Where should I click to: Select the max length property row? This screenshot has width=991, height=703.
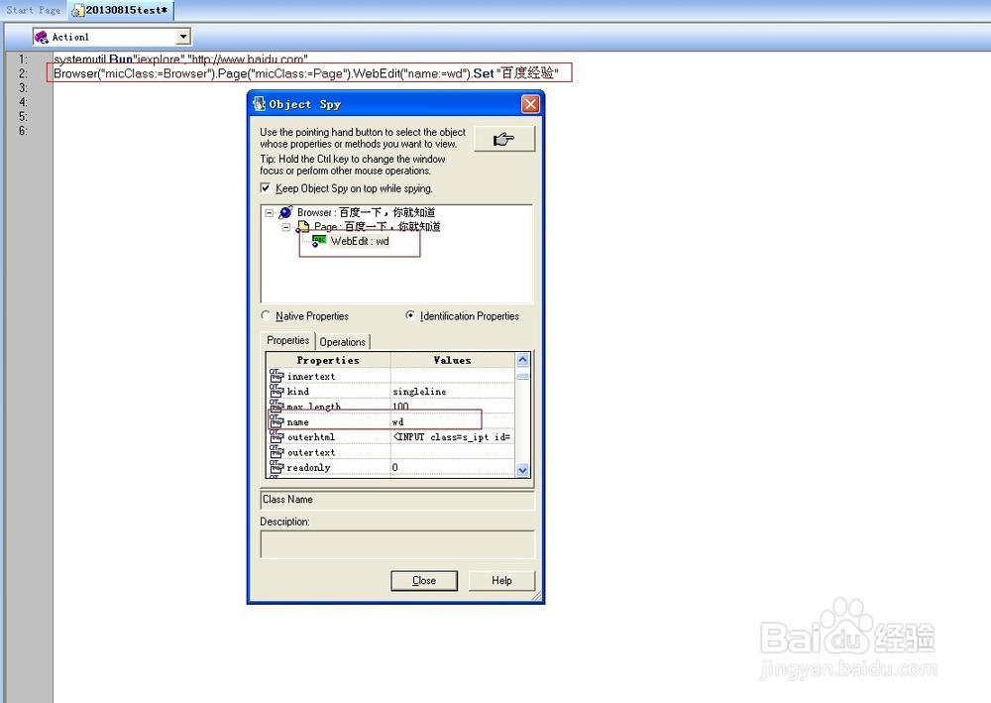point(390,407)
